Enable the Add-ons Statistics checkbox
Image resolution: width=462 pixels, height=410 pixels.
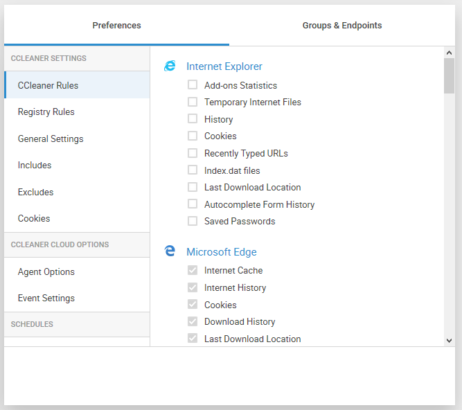tap(193, 85)
